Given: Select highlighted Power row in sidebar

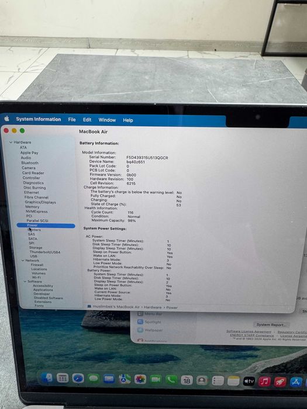Looking at the screenshot, I should tap(46, 226).
